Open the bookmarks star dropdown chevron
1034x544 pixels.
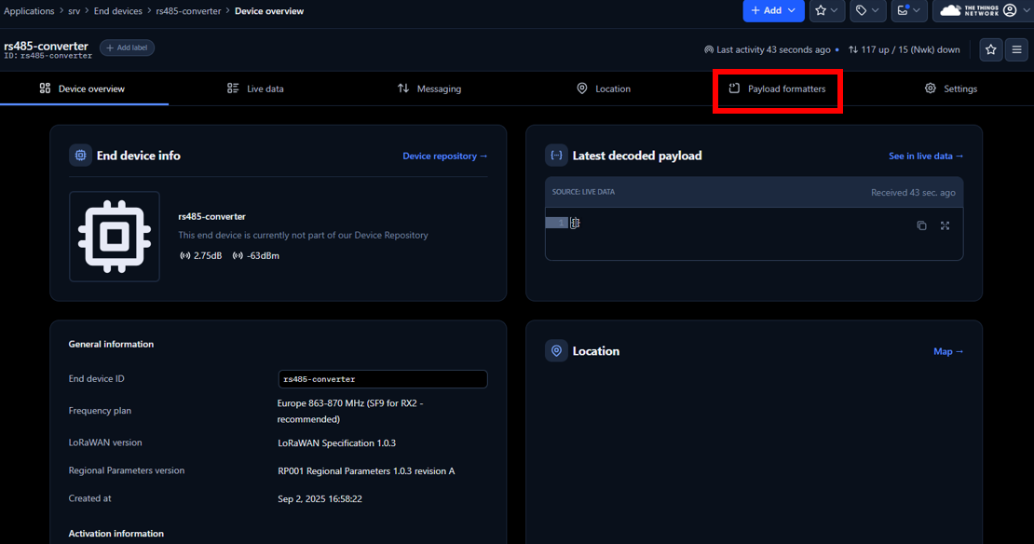click(x=836, y=11)
